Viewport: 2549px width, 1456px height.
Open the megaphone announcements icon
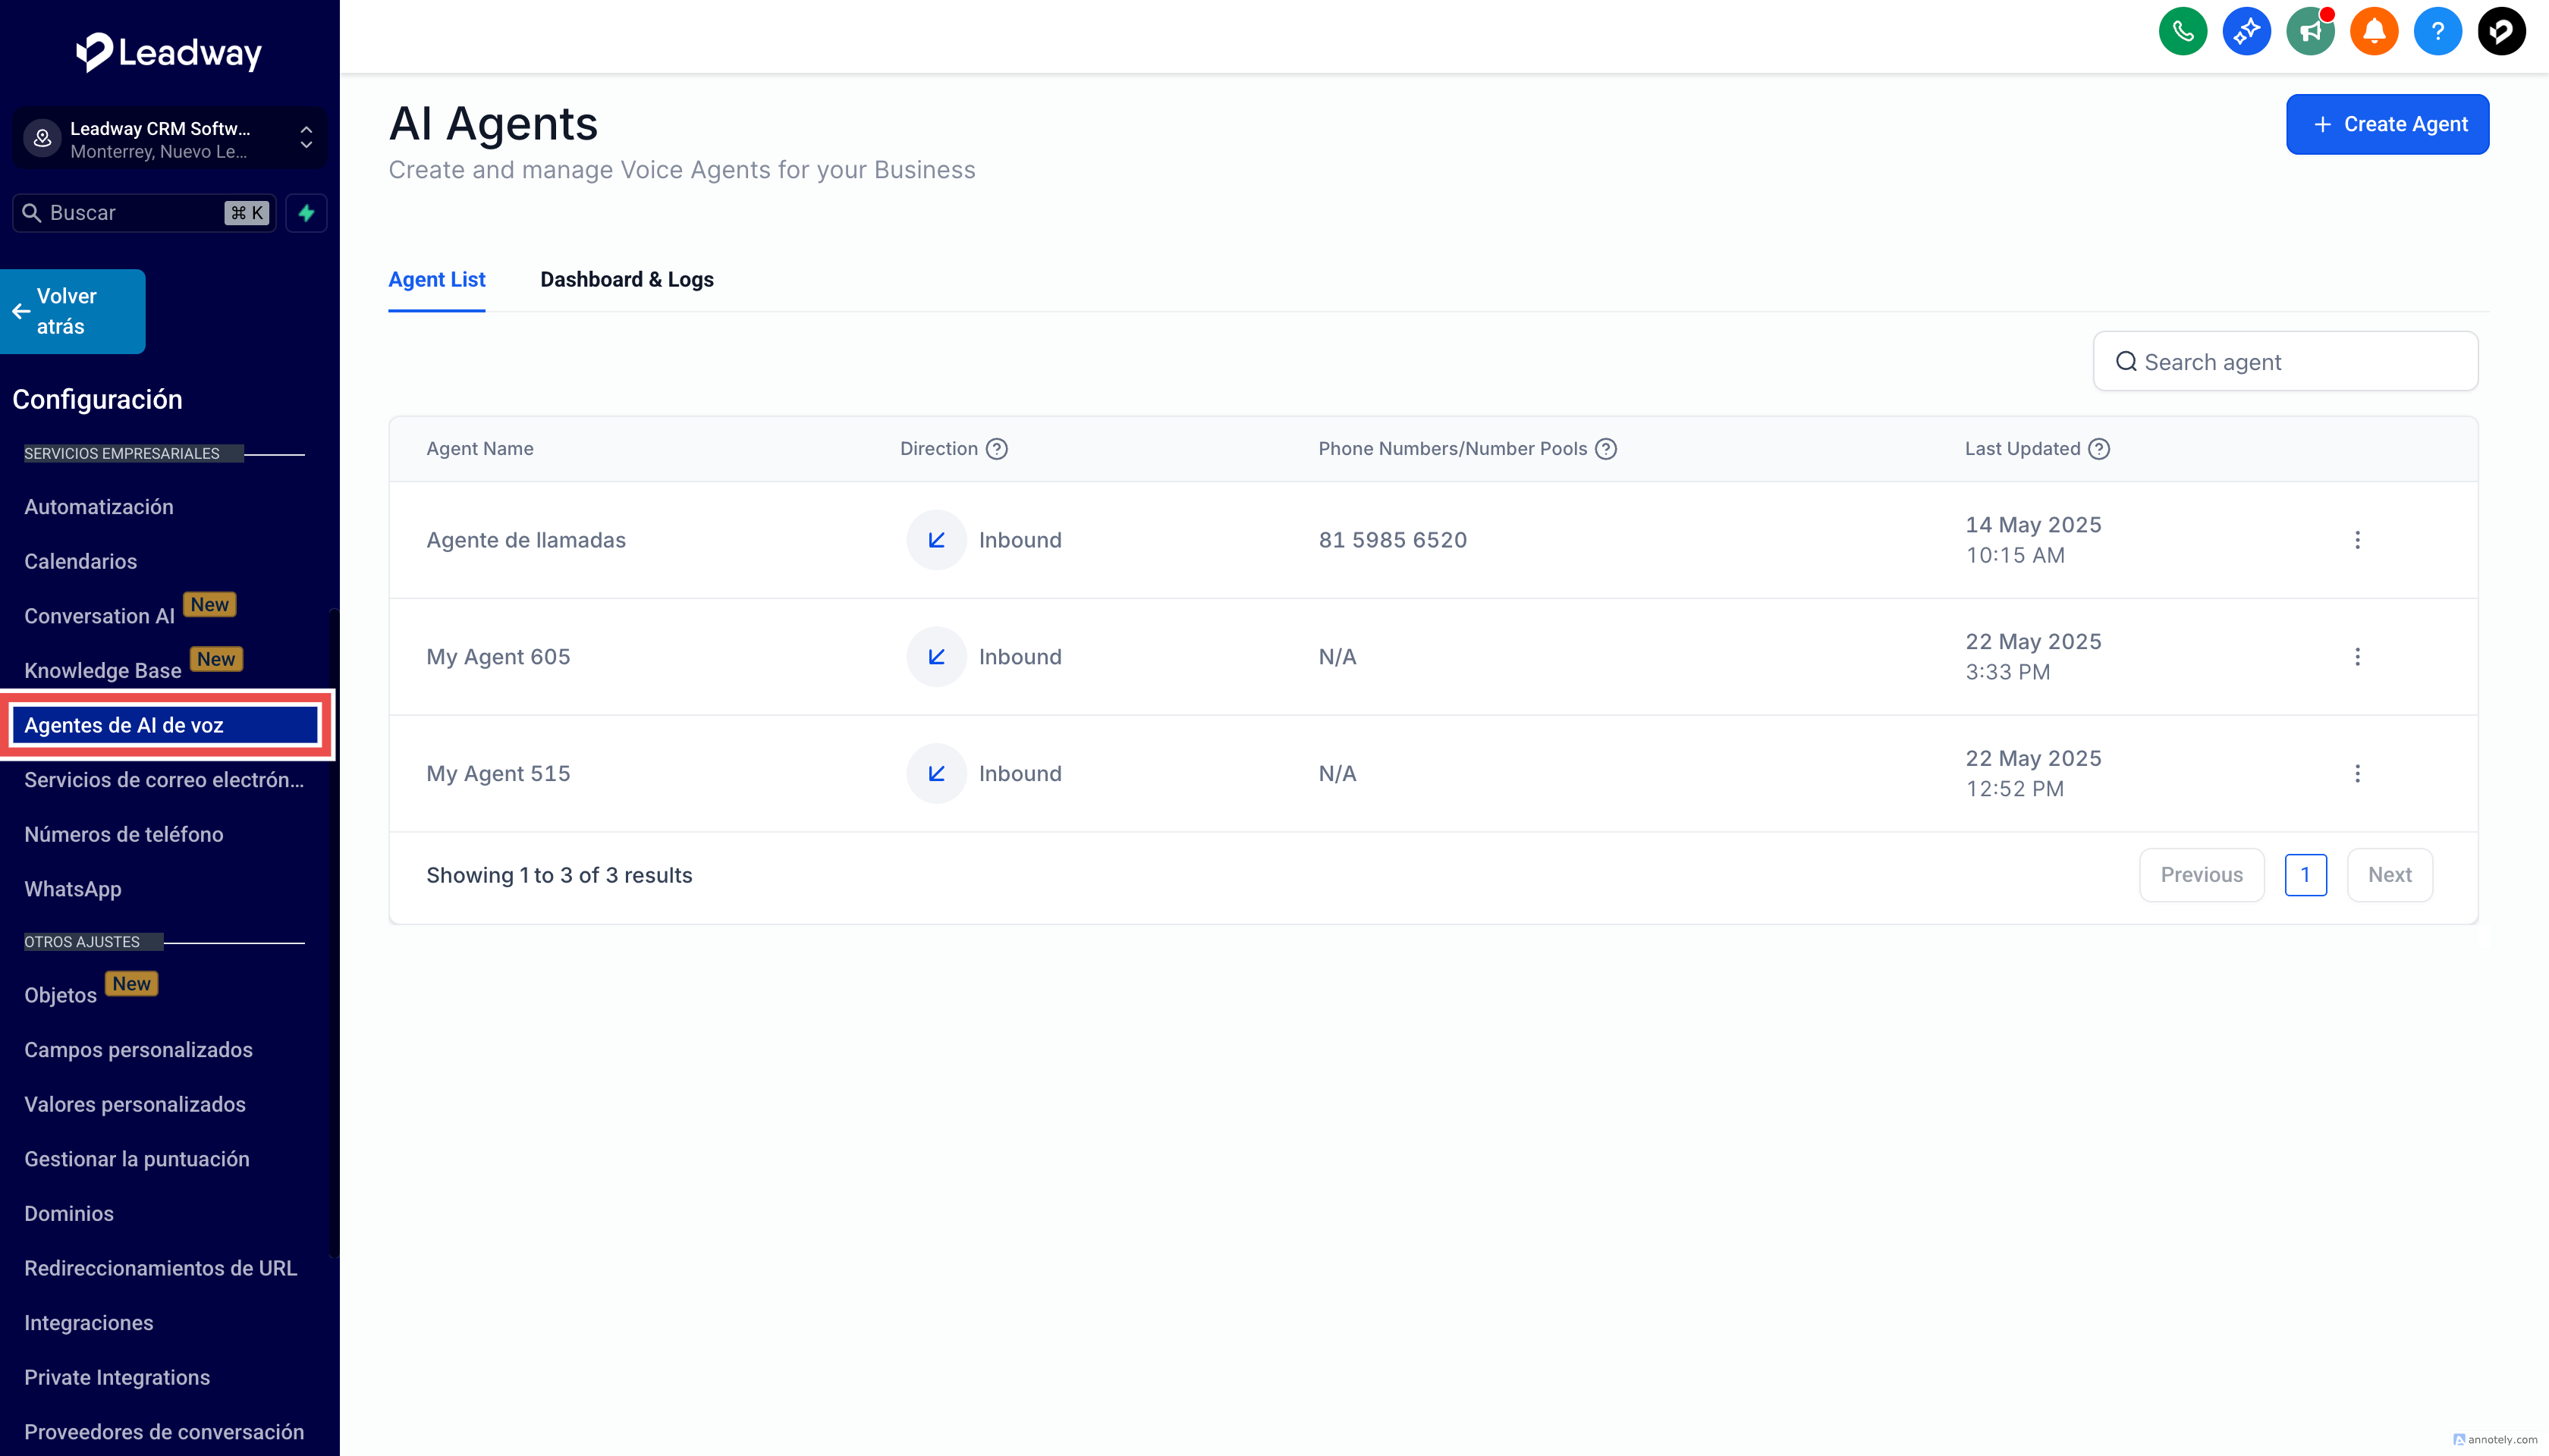pos(2309,32)
